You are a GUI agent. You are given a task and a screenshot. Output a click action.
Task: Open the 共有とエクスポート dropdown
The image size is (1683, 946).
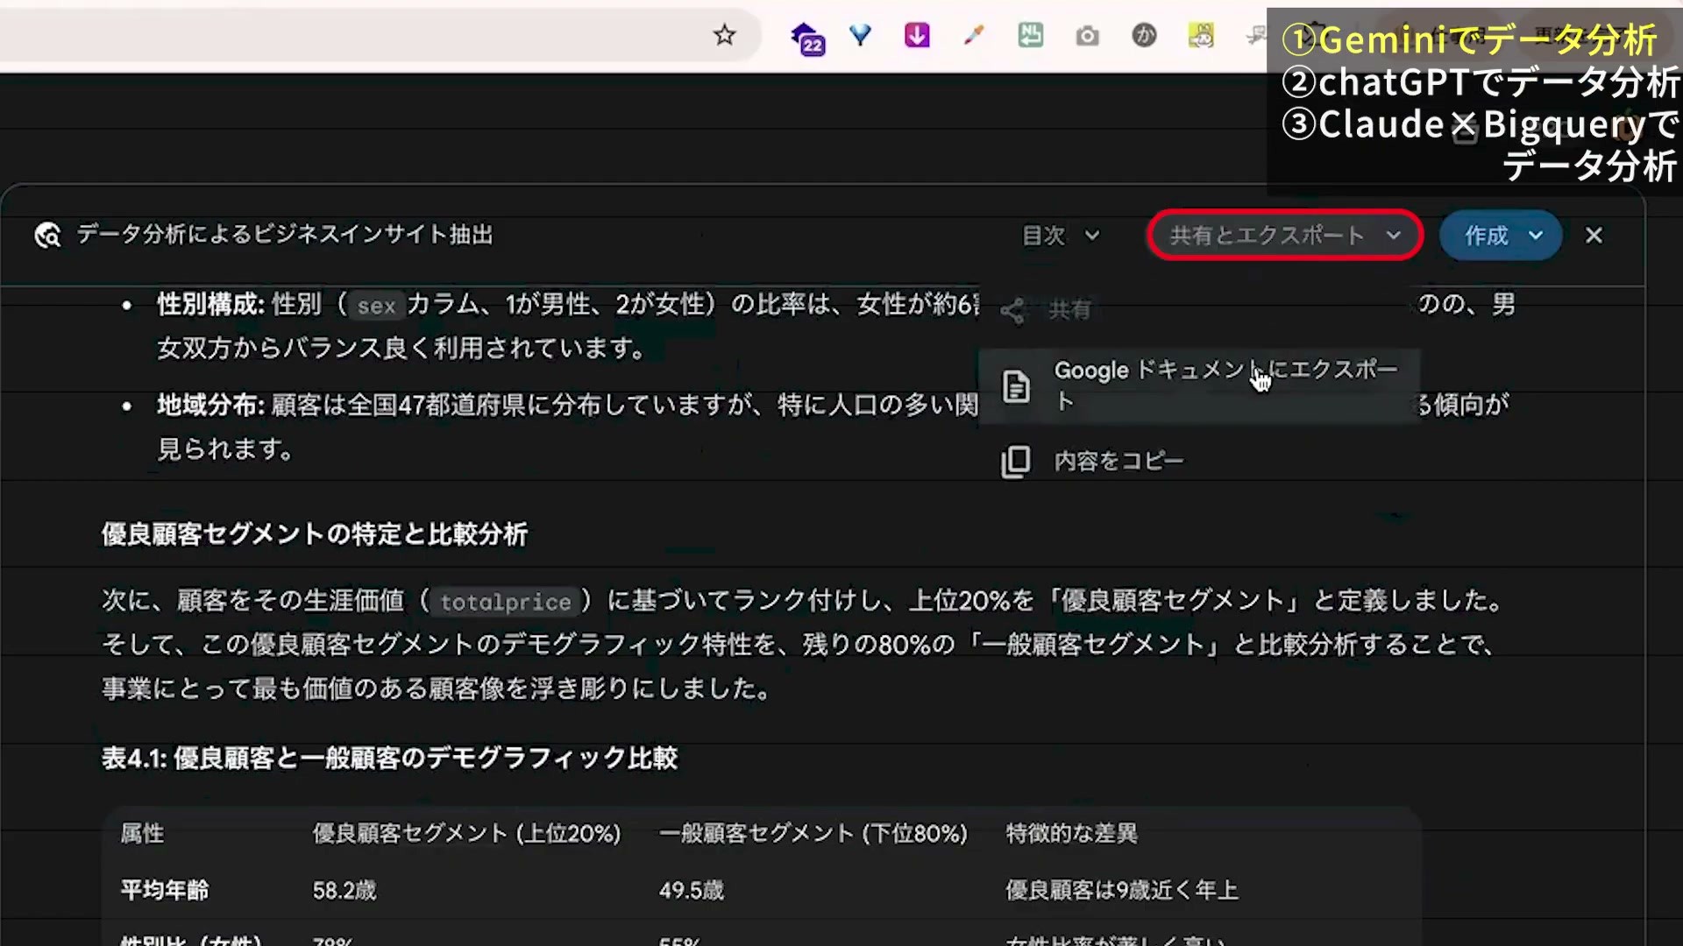1285,235
